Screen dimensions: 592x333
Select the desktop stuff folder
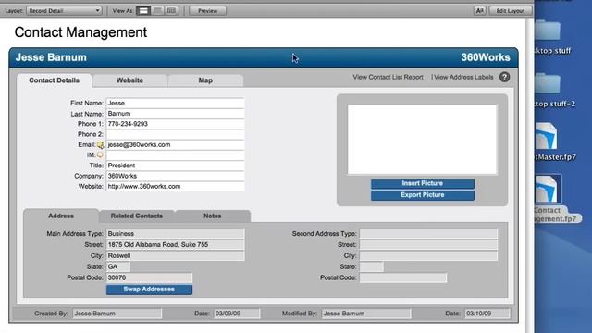552,37
